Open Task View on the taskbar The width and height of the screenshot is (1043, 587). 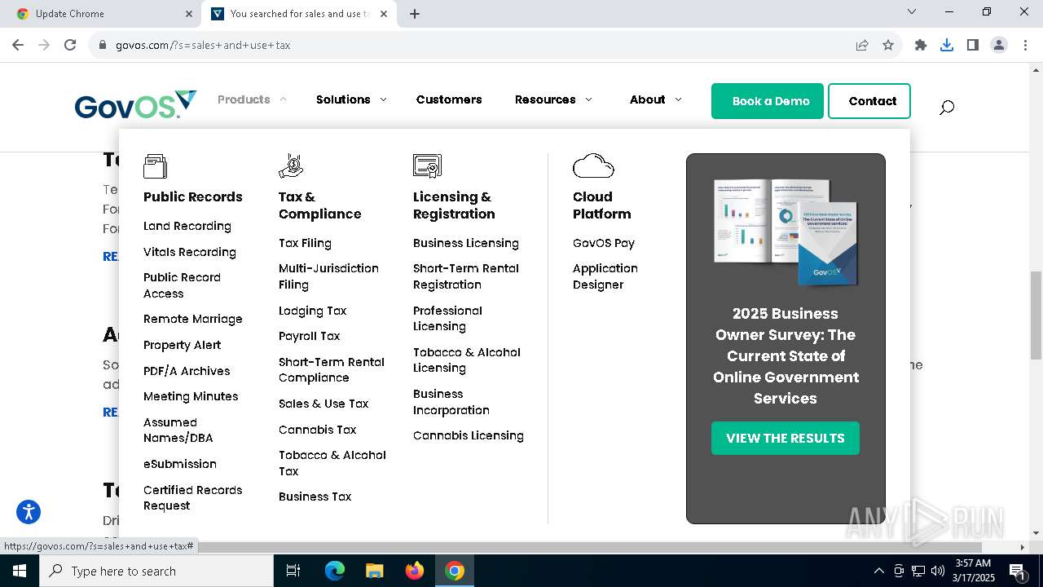(293, 571)
